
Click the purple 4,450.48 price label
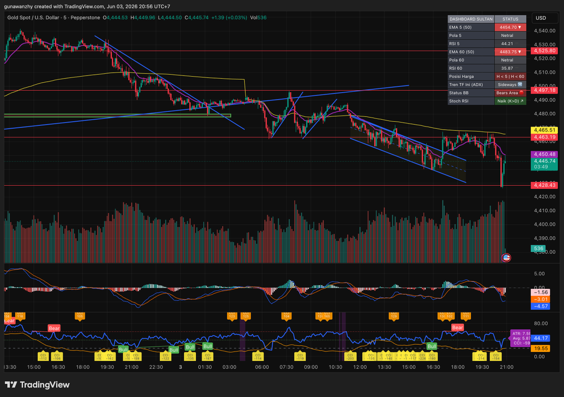pos(543,154)
